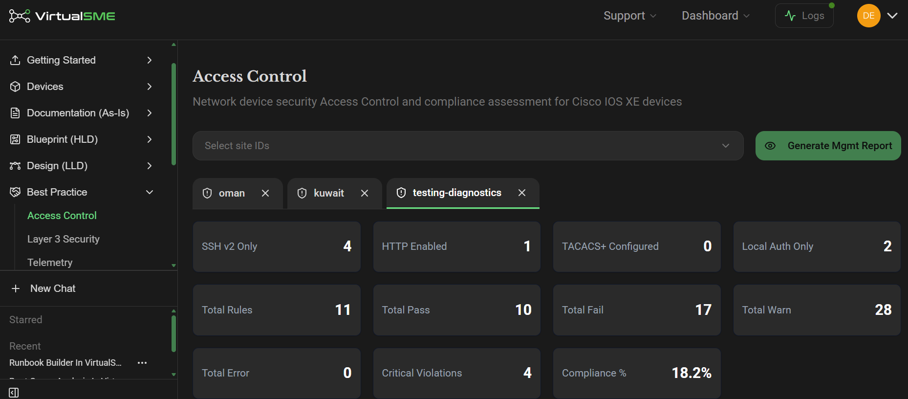Click the navigation sidebar scrollbar
This screenshot has height=399, width=908.
[173, 113]
